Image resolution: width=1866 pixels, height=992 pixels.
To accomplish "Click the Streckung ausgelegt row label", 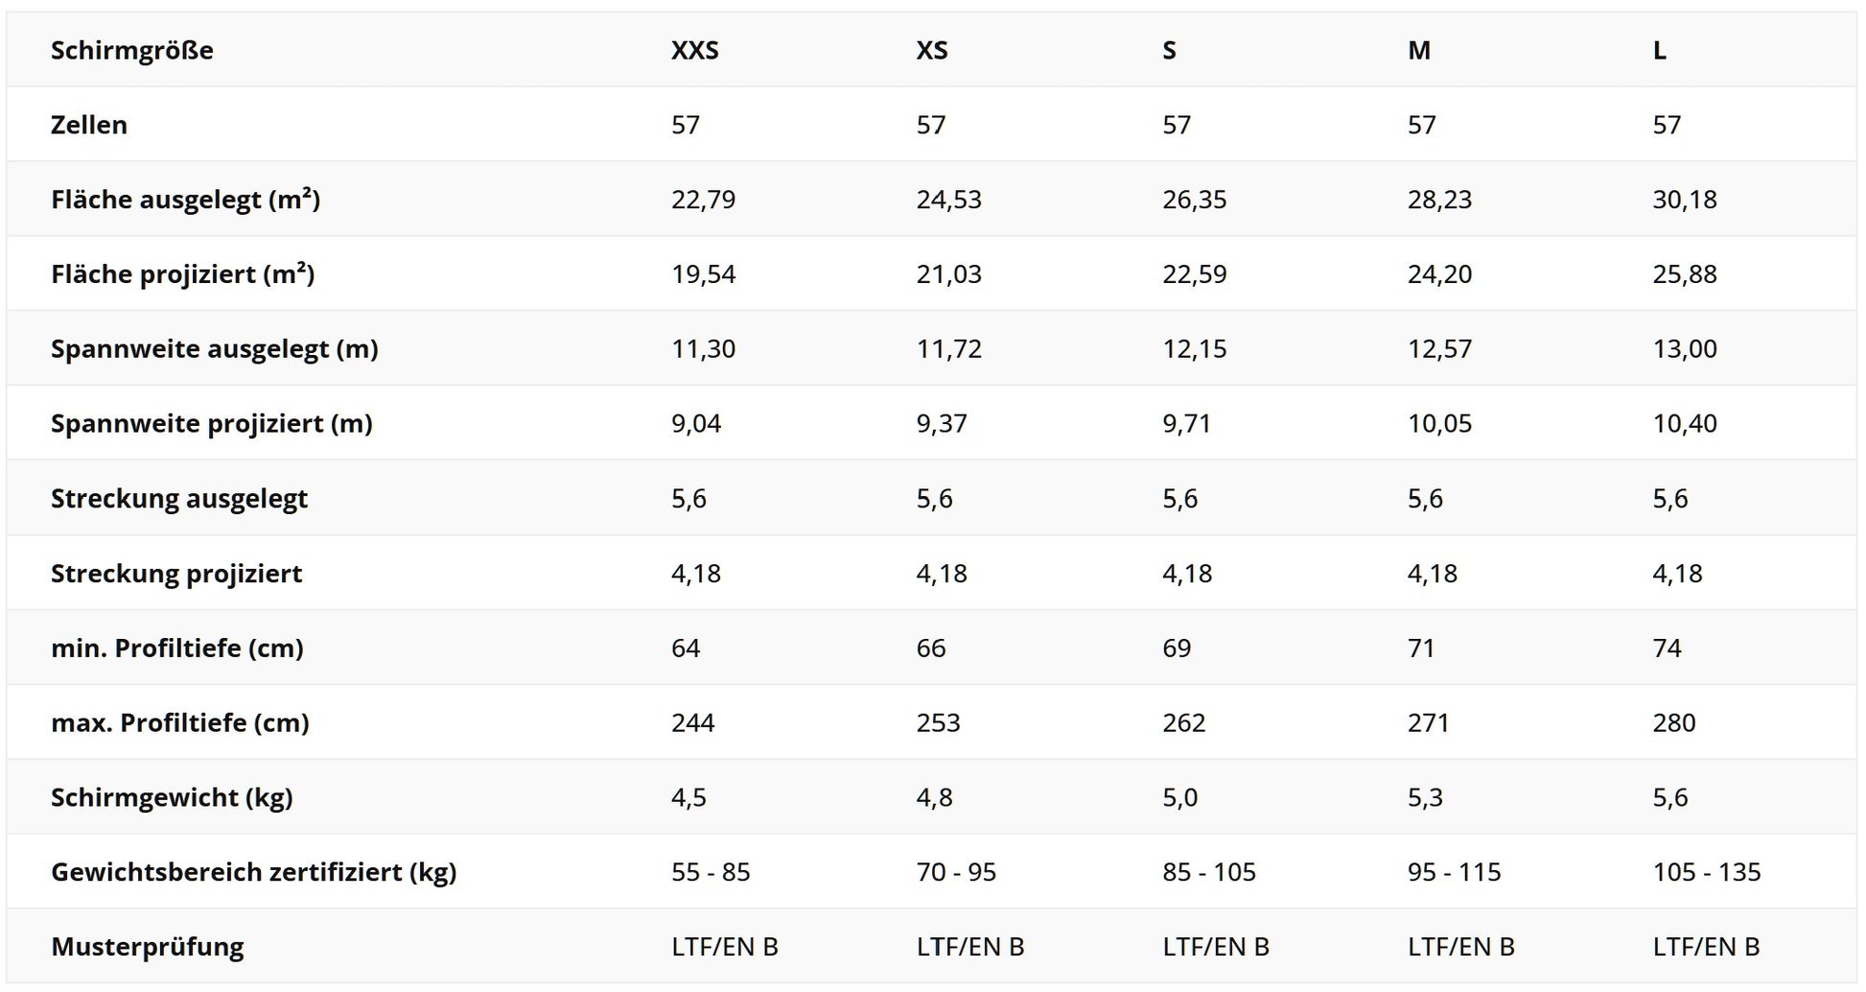I will [x=179, y=499].
